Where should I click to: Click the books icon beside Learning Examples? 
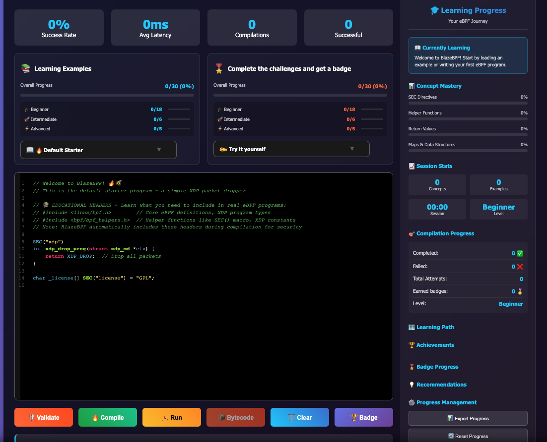26,68
